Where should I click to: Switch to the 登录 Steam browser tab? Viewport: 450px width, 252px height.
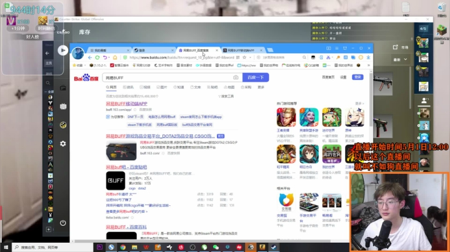coord(154,51)
